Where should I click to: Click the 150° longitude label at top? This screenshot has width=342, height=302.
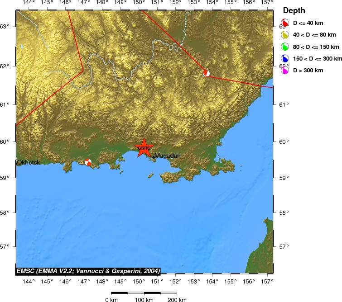[x=139, y=2]
